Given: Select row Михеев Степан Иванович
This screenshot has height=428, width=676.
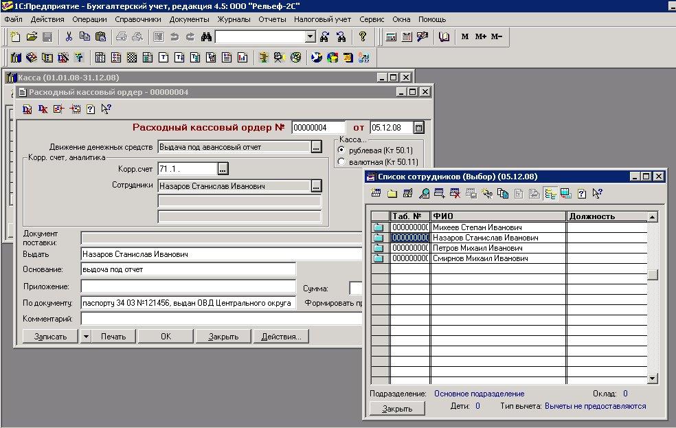Looking at the screenshot, I should [510, 227].
